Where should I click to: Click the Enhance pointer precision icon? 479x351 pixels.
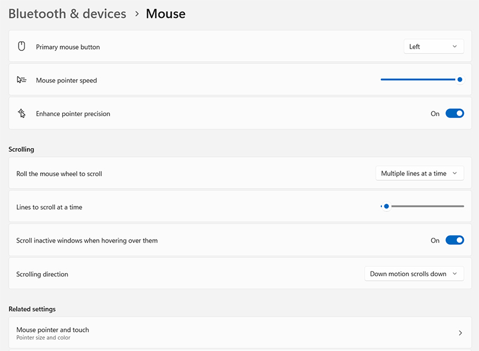[22, 113]
